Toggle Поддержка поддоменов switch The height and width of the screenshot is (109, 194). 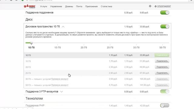coord(165,12)
